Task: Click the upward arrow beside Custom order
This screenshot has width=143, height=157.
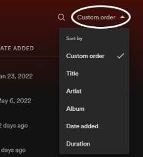Action: point(122,17)
